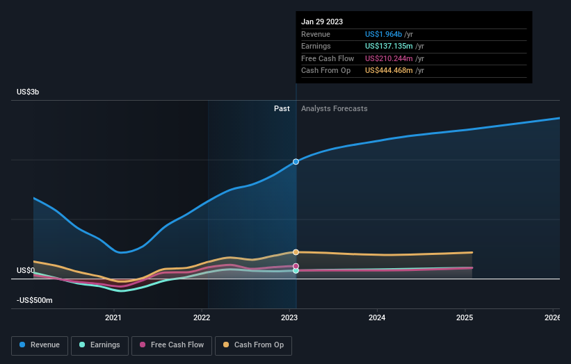
Task: Select the 2022 x-axis label
Action: (x=202, y=317)
